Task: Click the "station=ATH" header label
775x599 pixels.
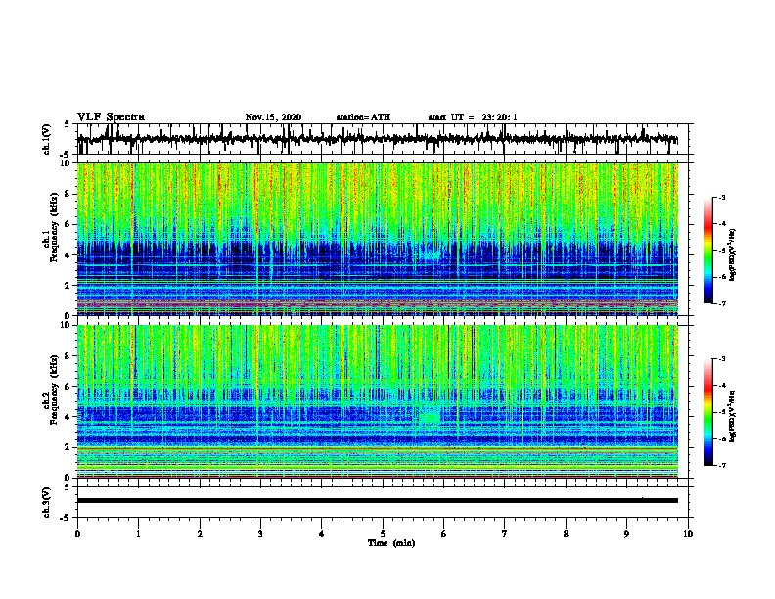Action: (x=363, y=117)
